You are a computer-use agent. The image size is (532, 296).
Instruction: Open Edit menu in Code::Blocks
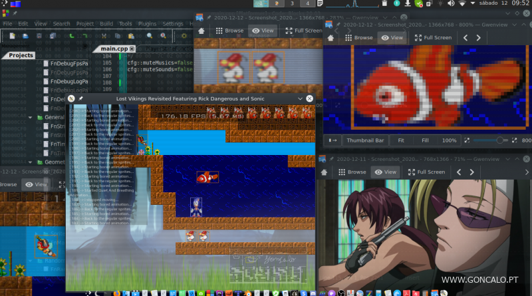point(23,24)
